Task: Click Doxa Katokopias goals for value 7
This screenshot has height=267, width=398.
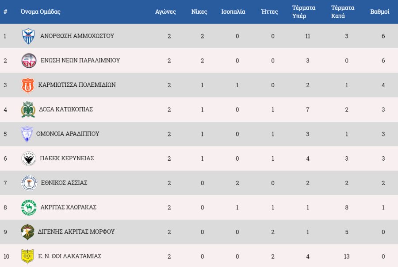Action: pos(308,109)
